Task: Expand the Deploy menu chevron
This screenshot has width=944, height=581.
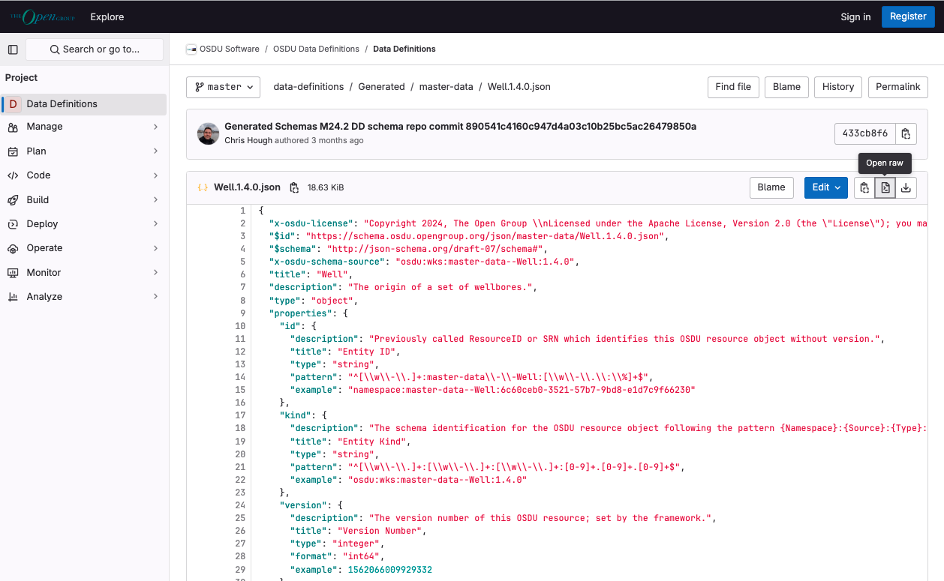Action: pos(156,224)
